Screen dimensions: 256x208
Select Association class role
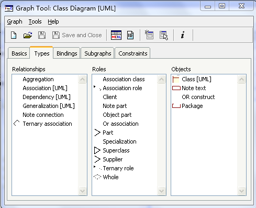pyautogui.click(x=124, y=79)
